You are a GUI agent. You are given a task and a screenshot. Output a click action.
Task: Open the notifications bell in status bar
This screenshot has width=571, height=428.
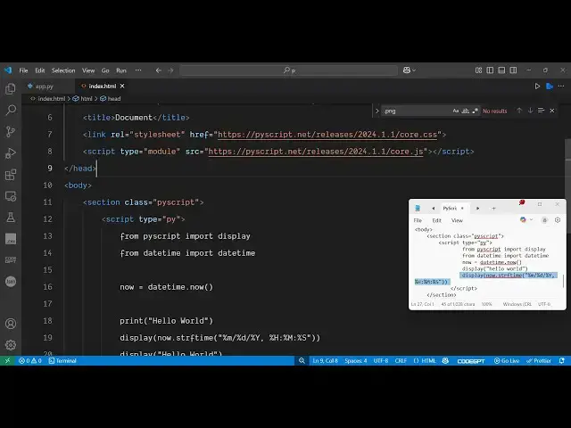coord(561,360)
